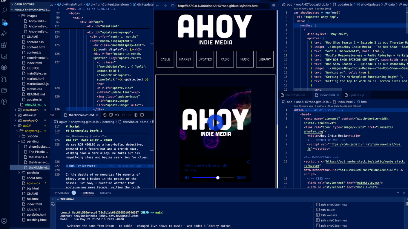The image size is (408, 229).
Task: Go back in the embedded browser
Action: pos(157,6)
